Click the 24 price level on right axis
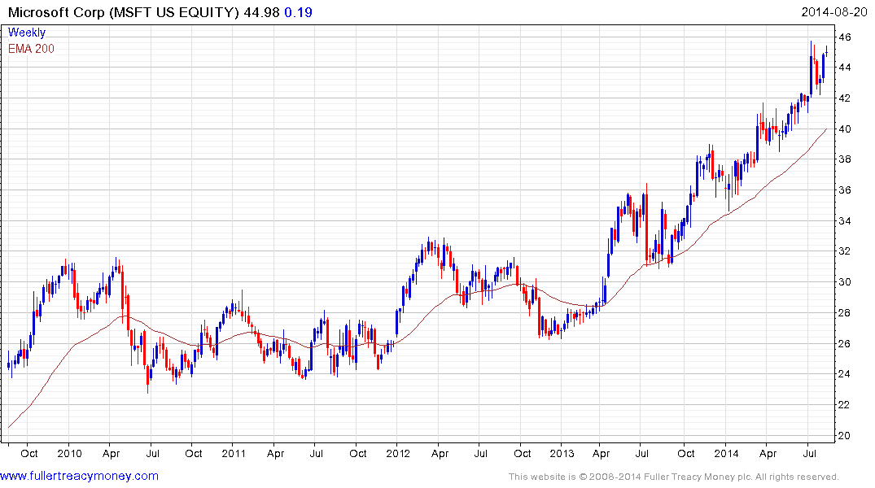875x488 pixels. click(846, 374)
